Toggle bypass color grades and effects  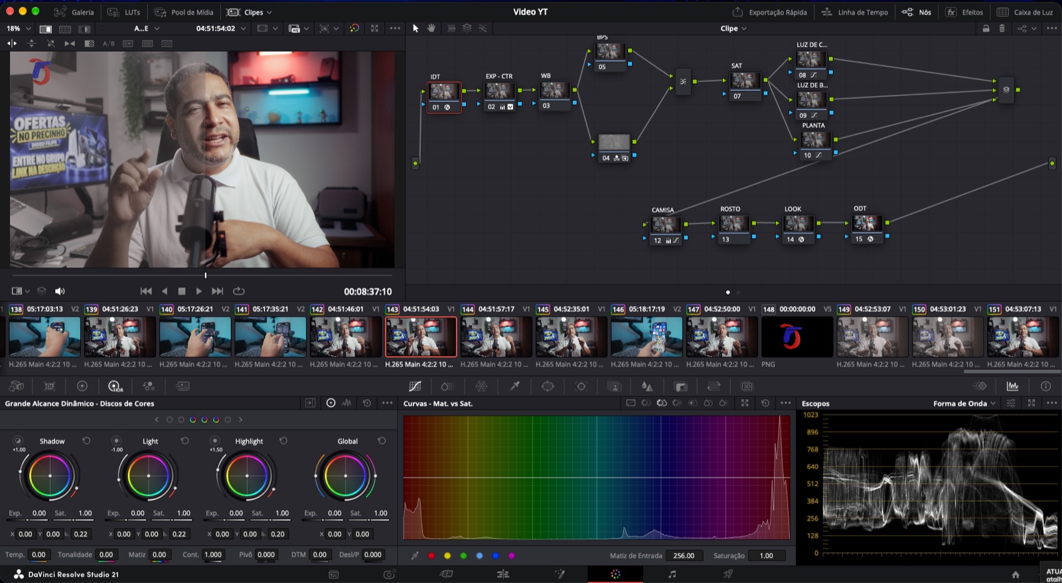coord(354,29)
